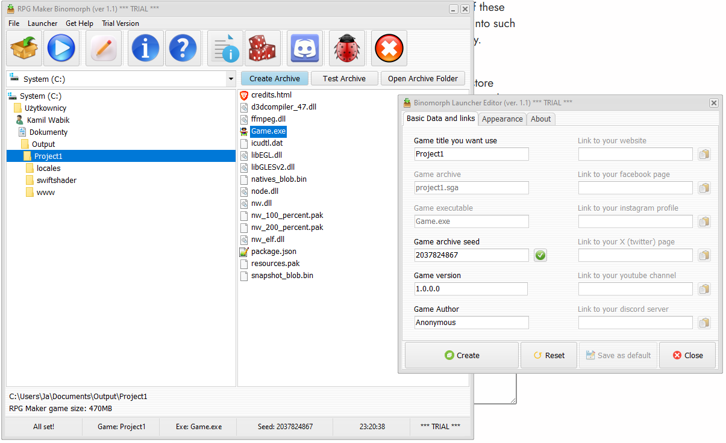Click the Create Archive button
This screenshot has width=726, height=443.
click(x=275, y=79)
